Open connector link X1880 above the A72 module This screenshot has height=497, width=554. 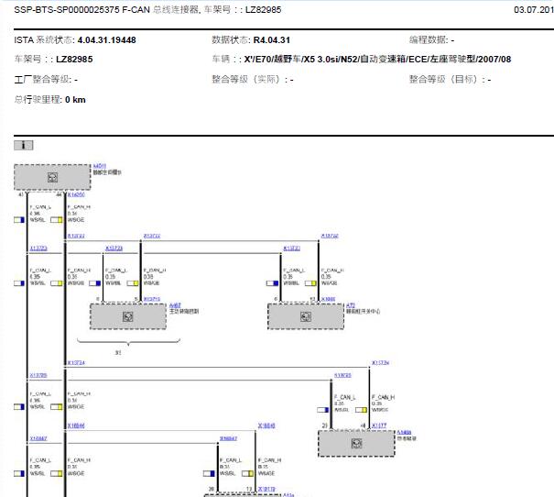point(328,299)
